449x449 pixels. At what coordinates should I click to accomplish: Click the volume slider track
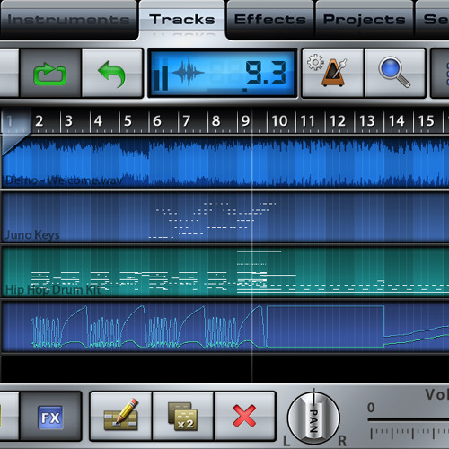pyautogui.click(x=409, y=420)
